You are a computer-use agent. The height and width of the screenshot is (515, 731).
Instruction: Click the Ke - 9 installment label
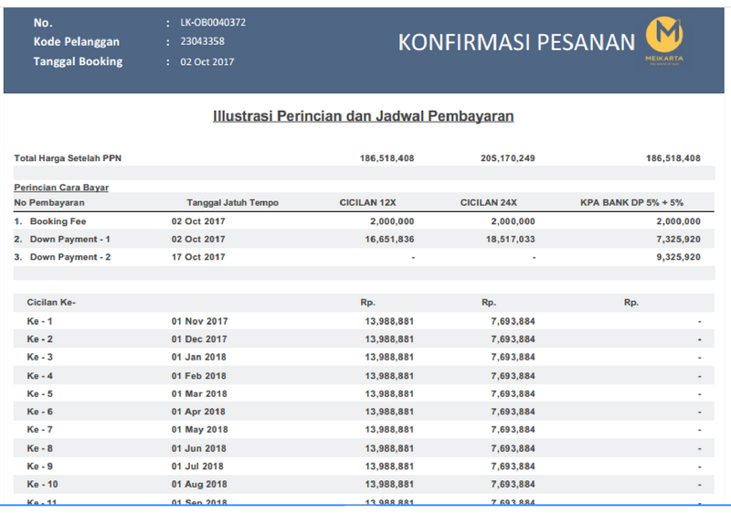click(39, 466)
